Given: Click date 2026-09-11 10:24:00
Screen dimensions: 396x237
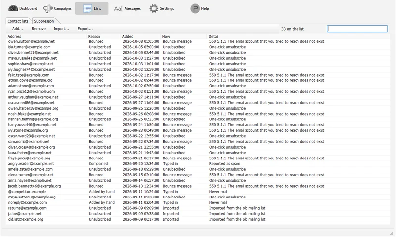Looking at the screenshot, I should (141, 192).
